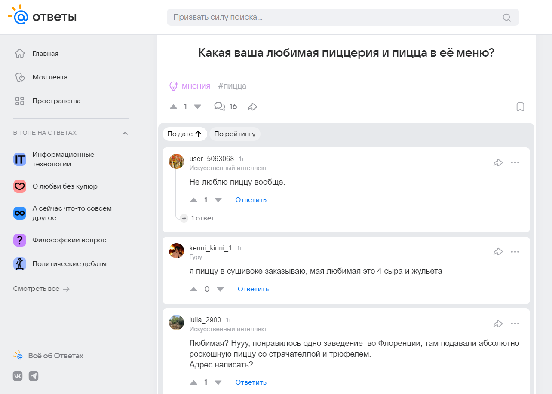Save the question with the bookmark icon
This screenshot has height=394, width=552.
(x=520, y=107)
